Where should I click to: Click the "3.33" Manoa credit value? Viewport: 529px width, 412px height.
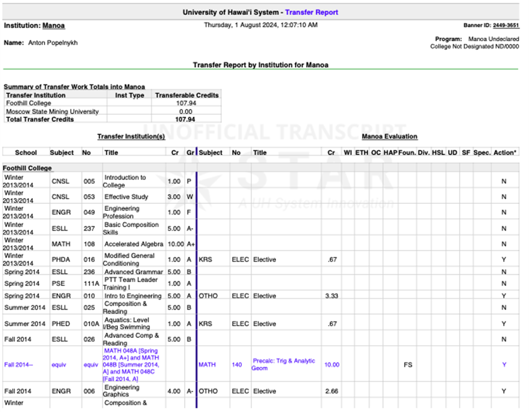pos(332,296)
